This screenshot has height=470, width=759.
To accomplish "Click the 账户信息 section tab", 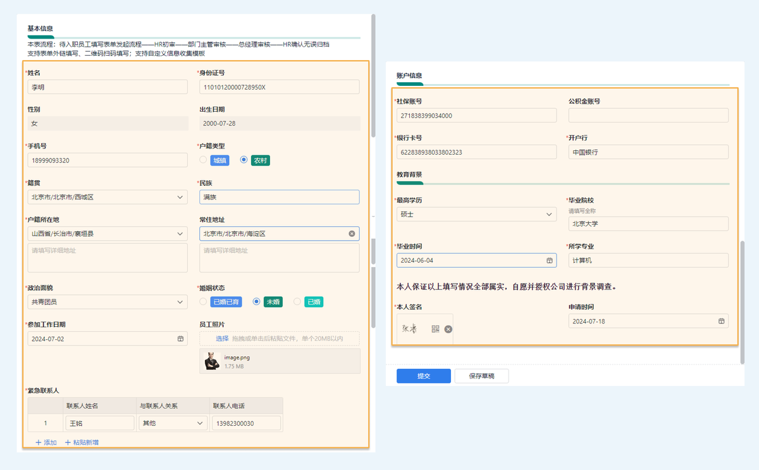I will [x=409, y=76].
